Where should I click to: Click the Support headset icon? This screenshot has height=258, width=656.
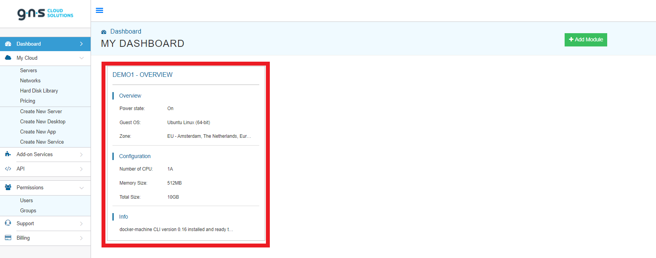pos(8,223)
